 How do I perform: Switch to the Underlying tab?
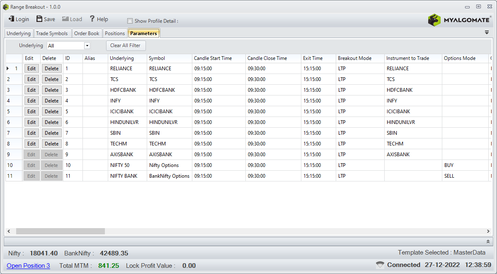click(x=19, y=33)
